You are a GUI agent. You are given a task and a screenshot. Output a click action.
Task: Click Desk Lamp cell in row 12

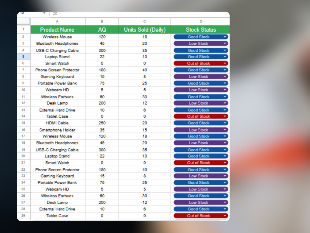tap(58, 103)
